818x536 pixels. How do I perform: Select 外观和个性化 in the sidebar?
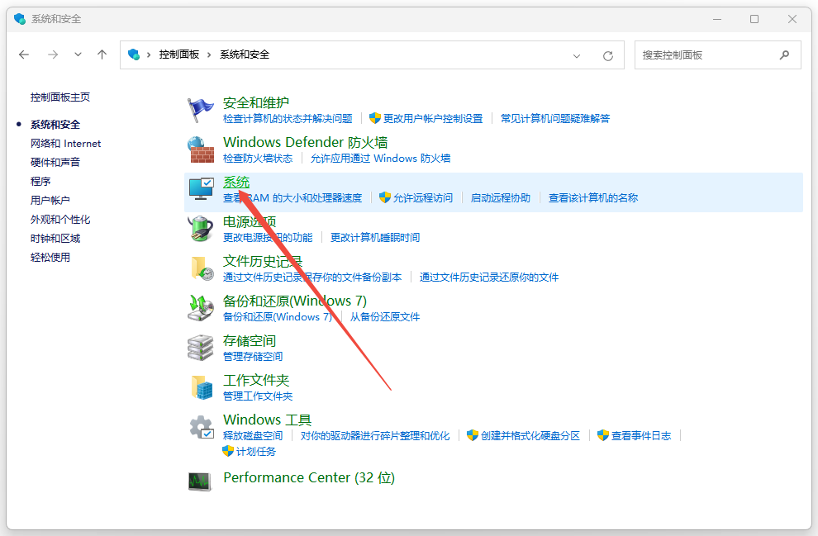point(60,220)
